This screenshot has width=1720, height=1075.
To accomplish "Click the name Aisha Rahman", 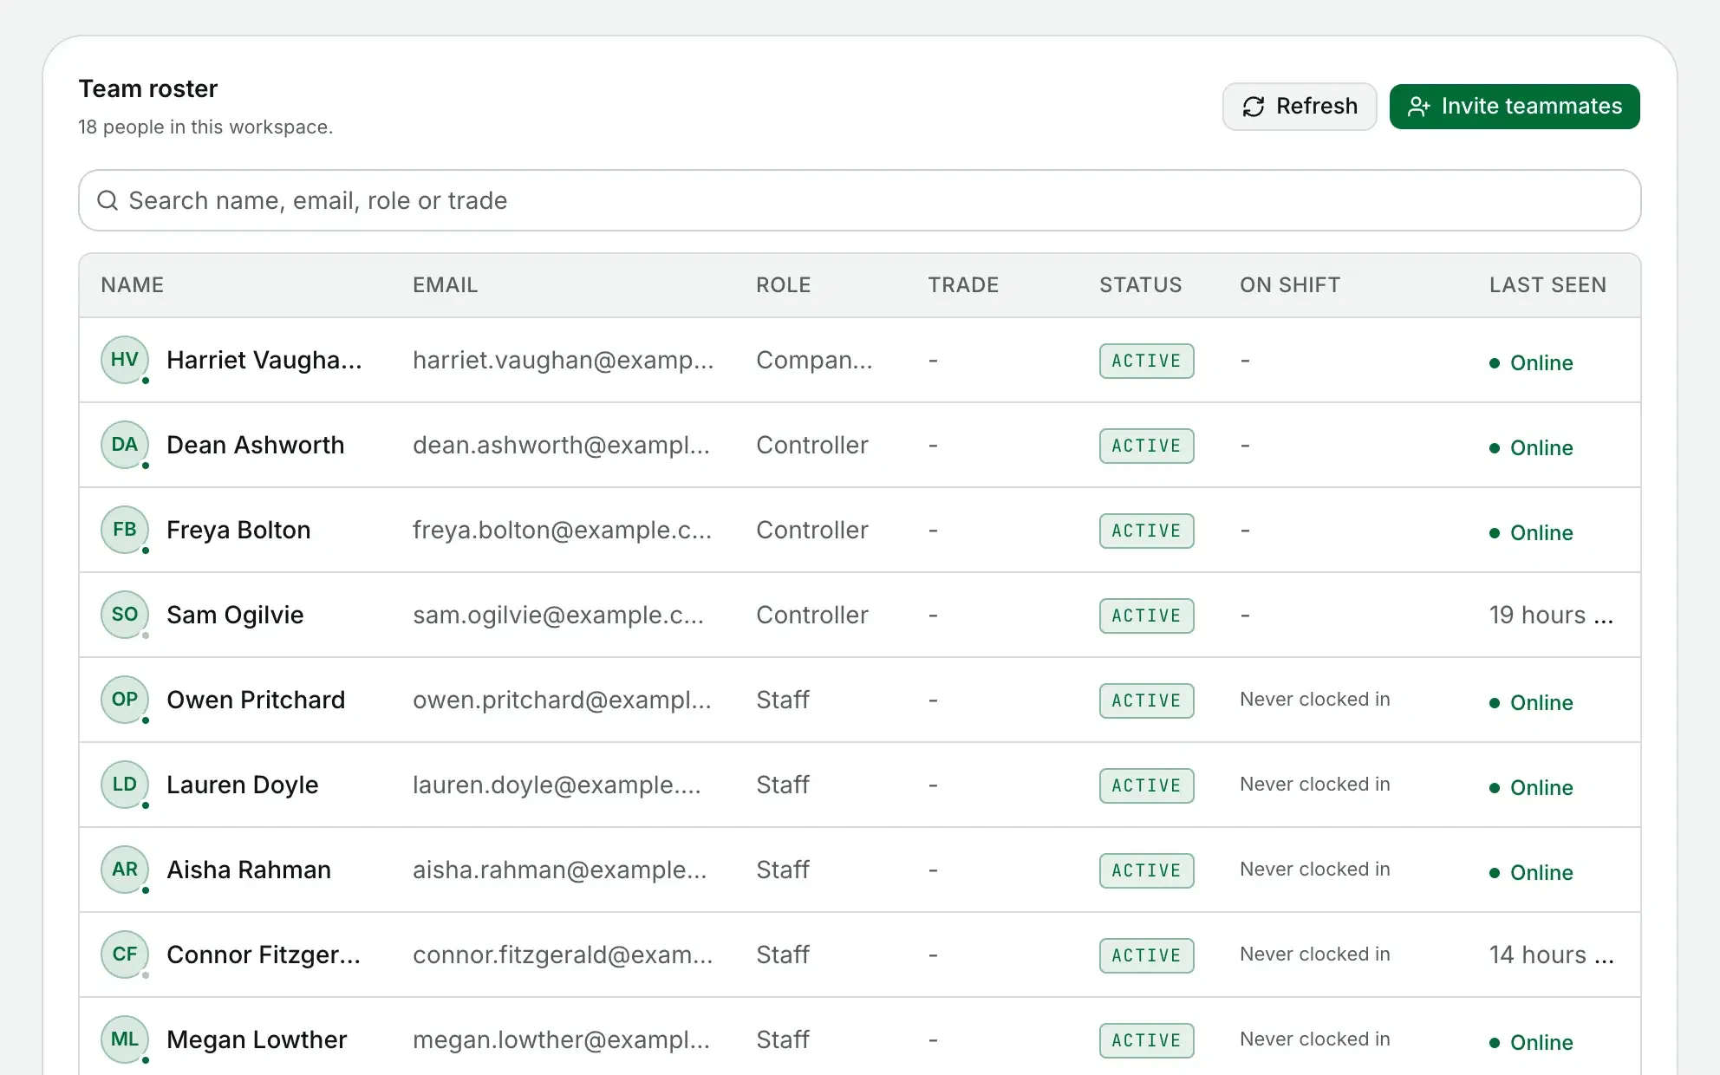I will click(x=249, y=870).
